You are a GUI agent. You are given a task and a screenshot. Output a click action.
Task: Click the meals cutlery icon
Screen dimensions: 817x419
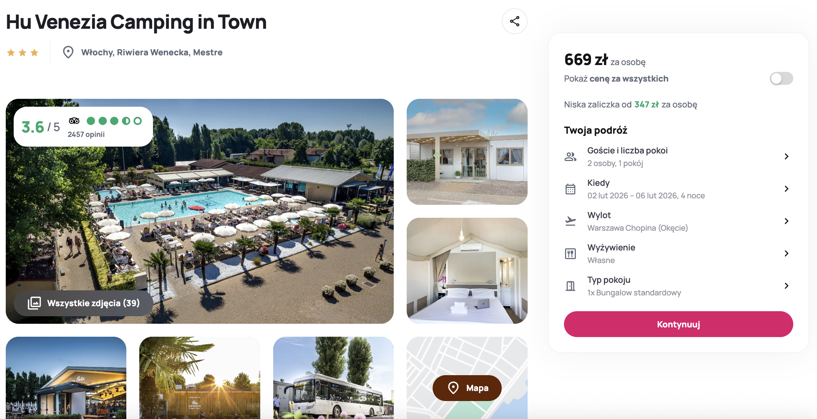(x=570, y=254)
